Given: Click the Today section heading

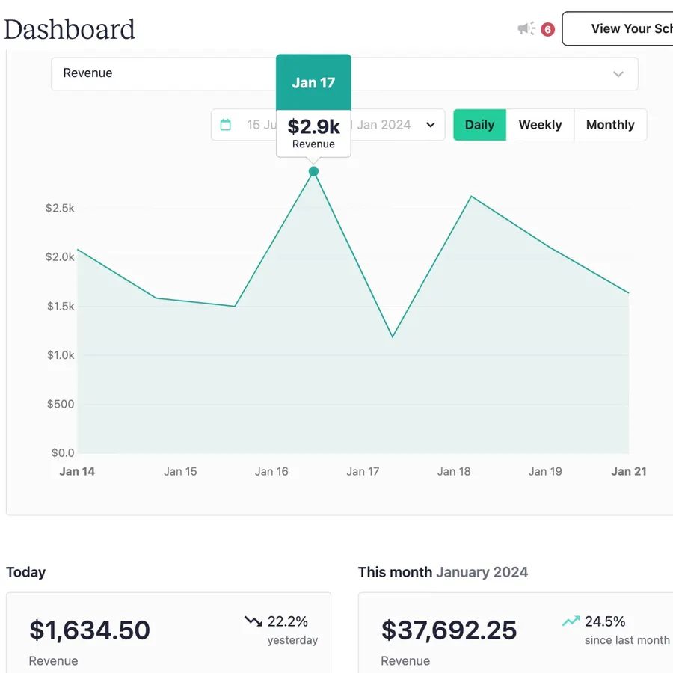Looking at the screenshot, I should pyautogui.click(x=25, y=572).
